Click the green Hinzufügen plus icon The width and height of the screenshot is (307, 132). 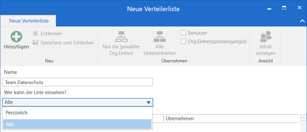click(16, 37)
